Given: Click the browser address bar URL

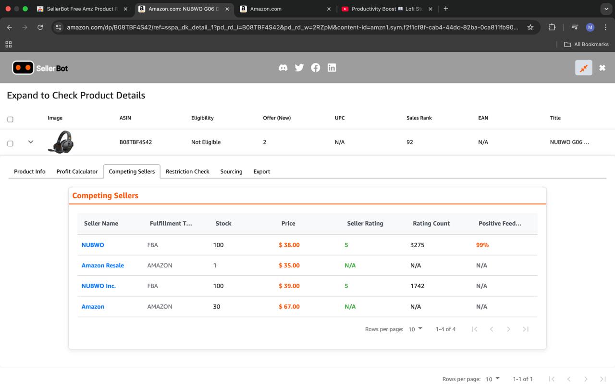Looking at the screenshot, I should pos(292,27).
